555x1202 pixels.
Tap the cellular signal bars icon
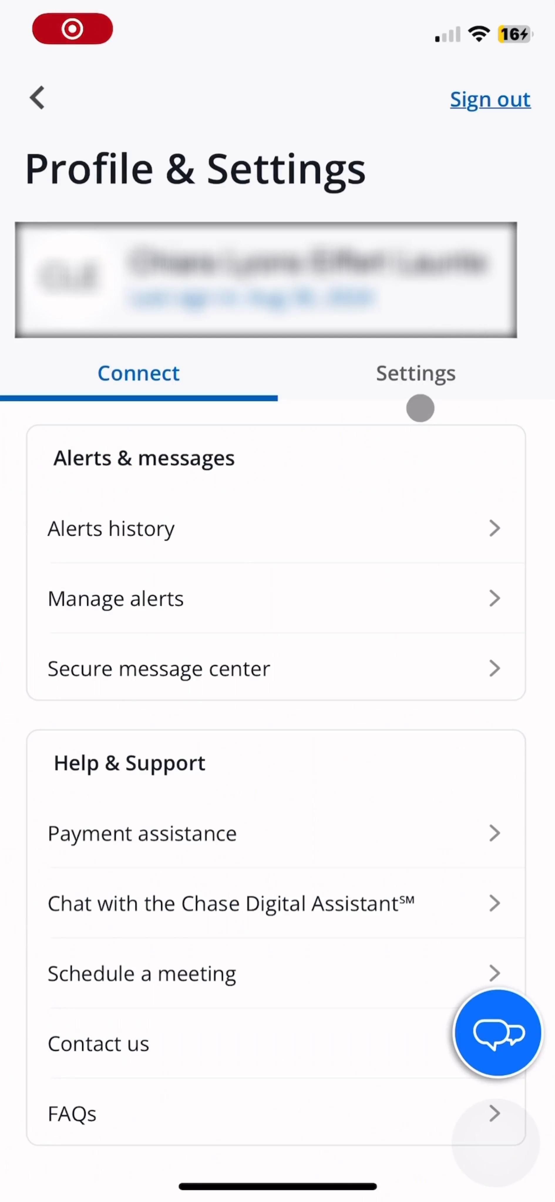click(448, 35)
